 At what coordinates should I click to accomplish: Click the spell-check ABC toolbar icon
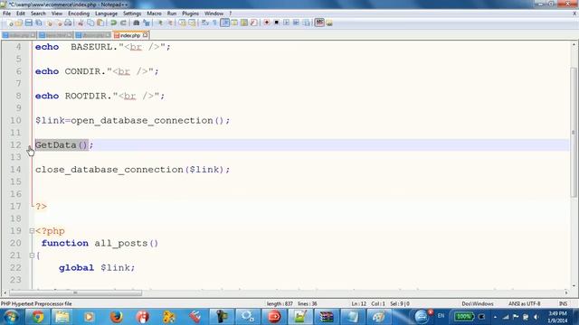tap(319, 23)
